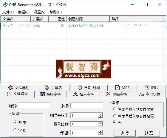Click the MP3 tab file icon
Screen dimensions: 167x138
point(117,88)
